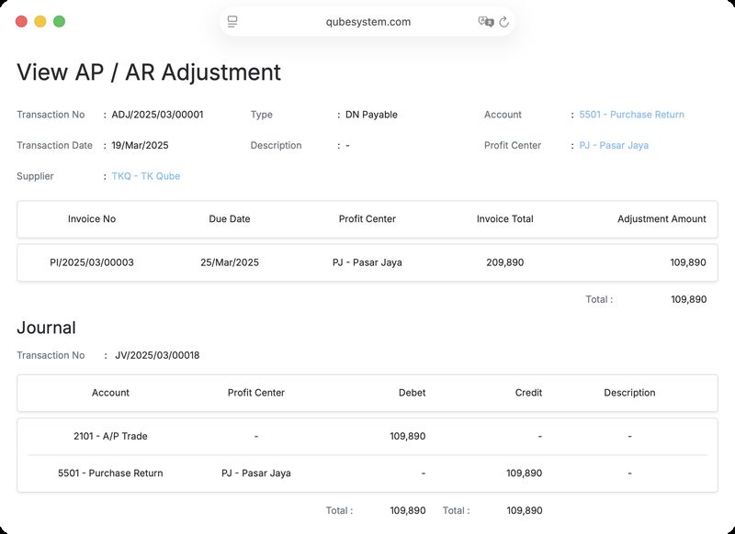
Task: Click the Due Date column header
Action: pos(230,219)
